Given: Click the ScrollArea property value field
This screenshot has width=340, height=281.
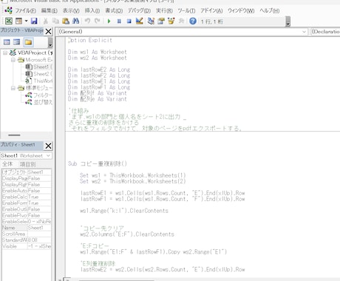Looking at the screenshot, I should (x=39, y=234).
